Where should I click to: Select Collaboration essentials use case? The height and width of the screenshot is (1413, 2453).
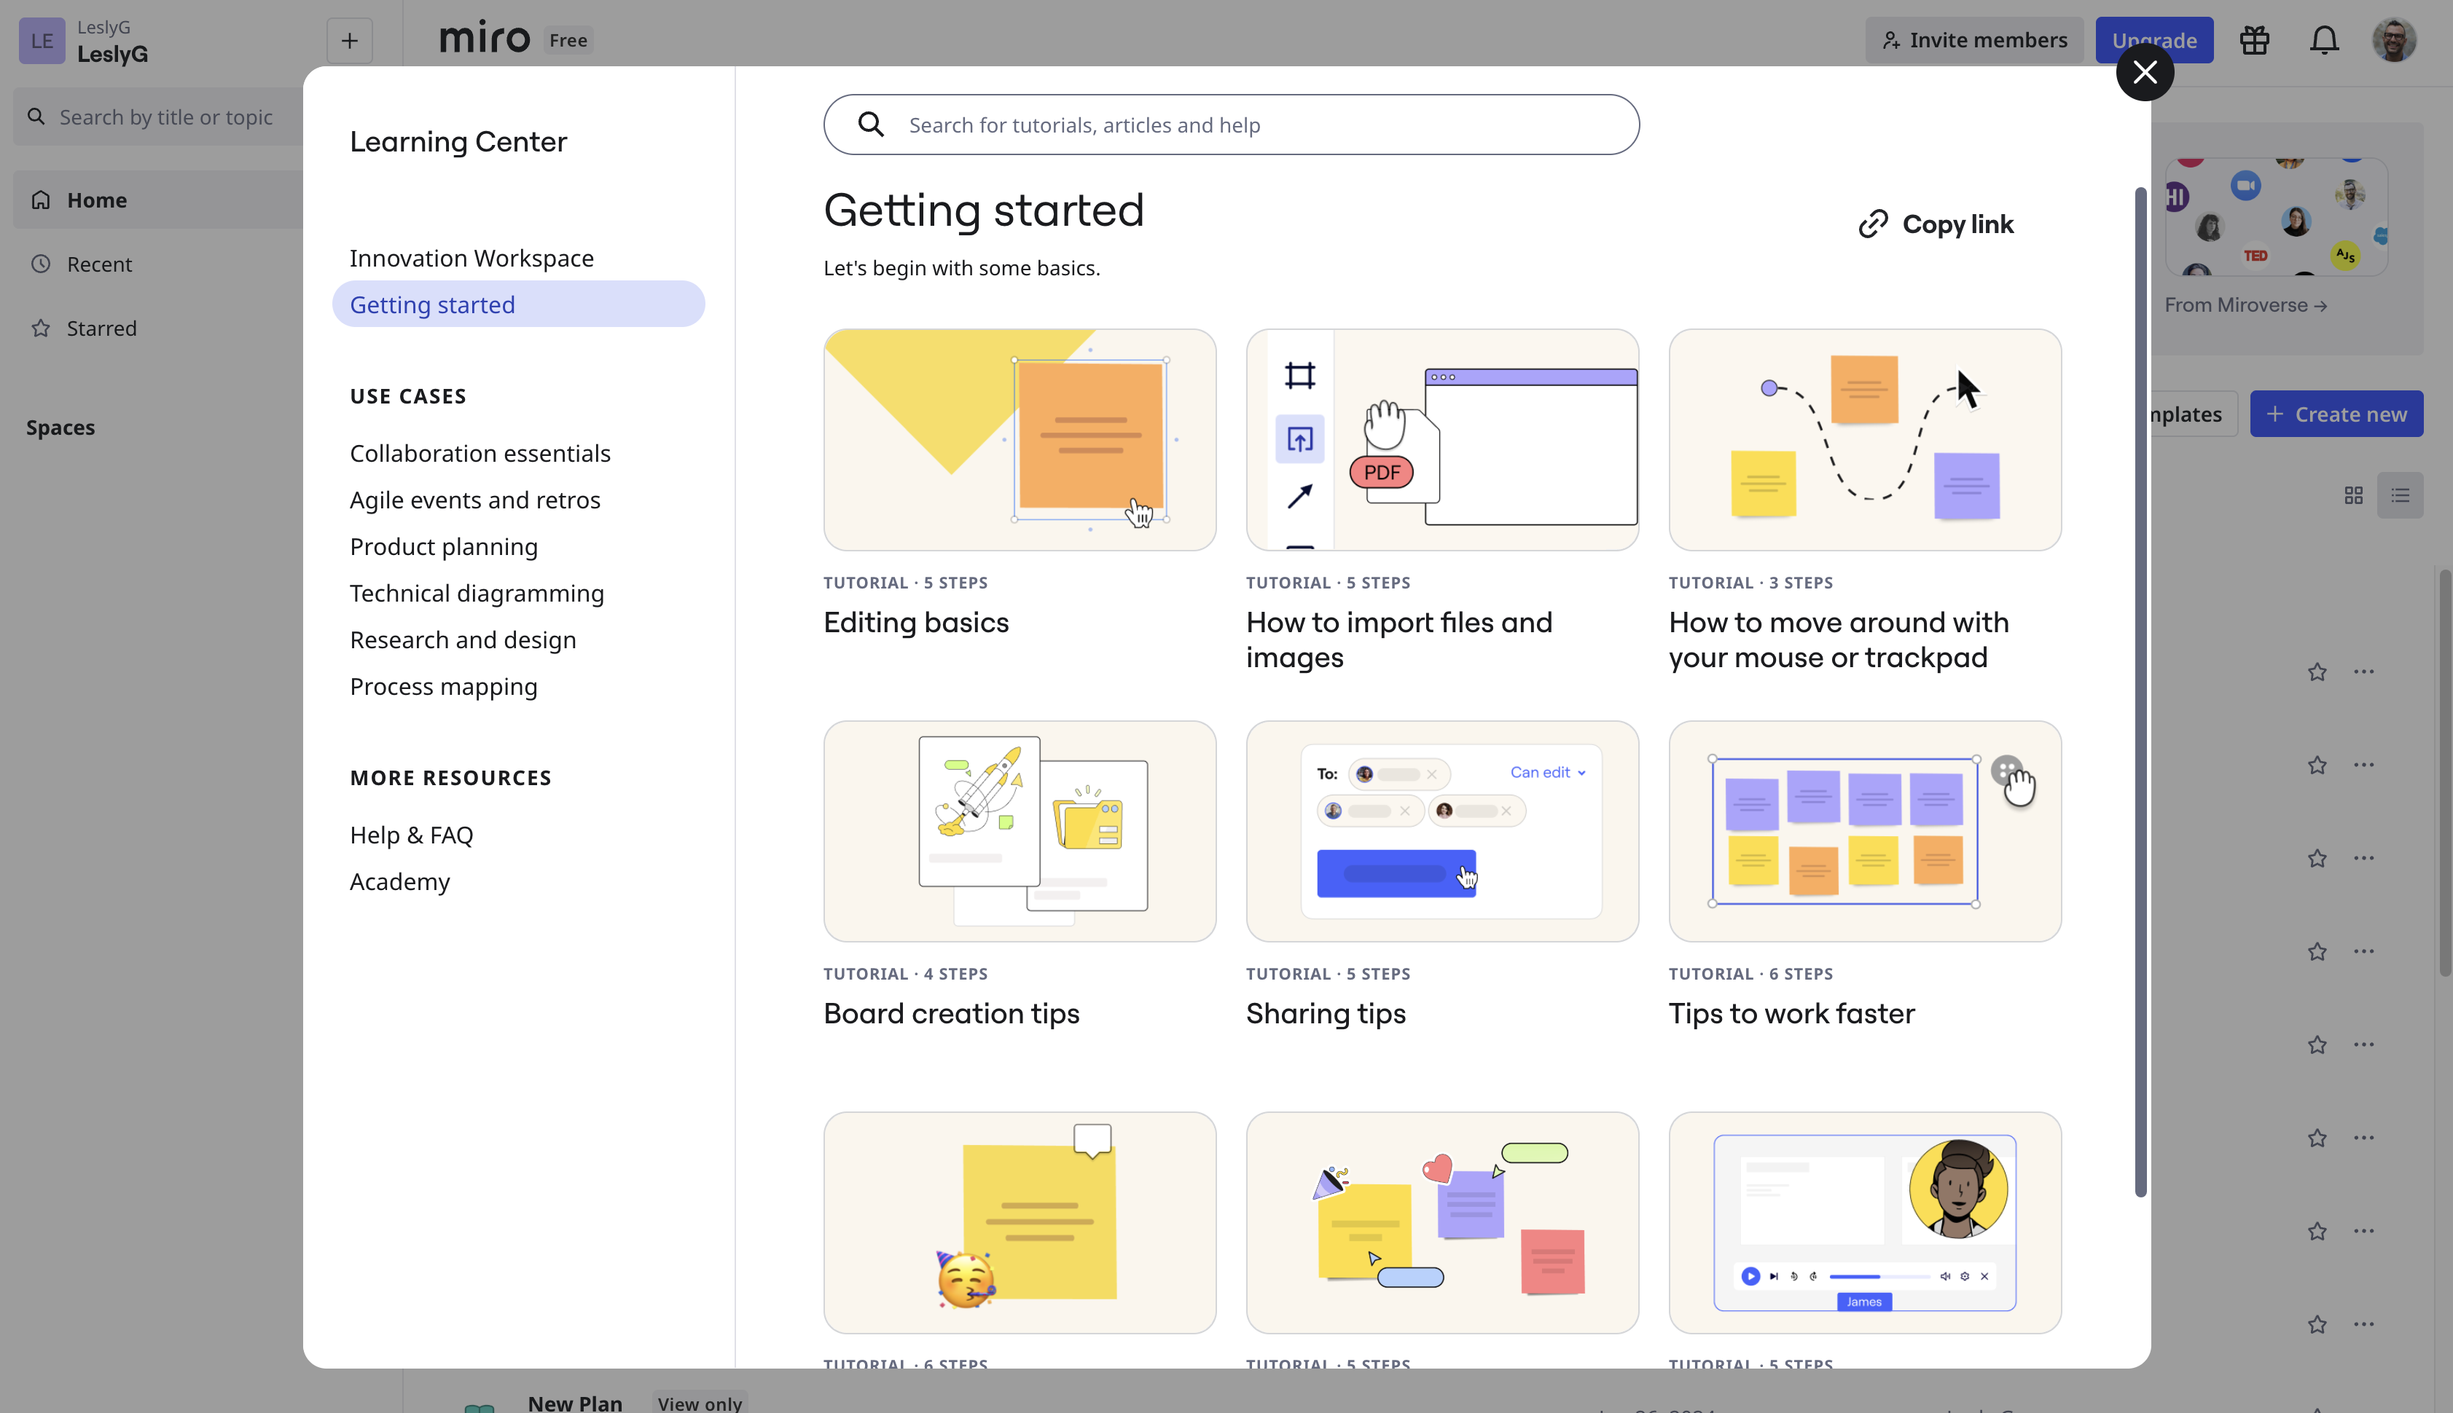(480, 453)
